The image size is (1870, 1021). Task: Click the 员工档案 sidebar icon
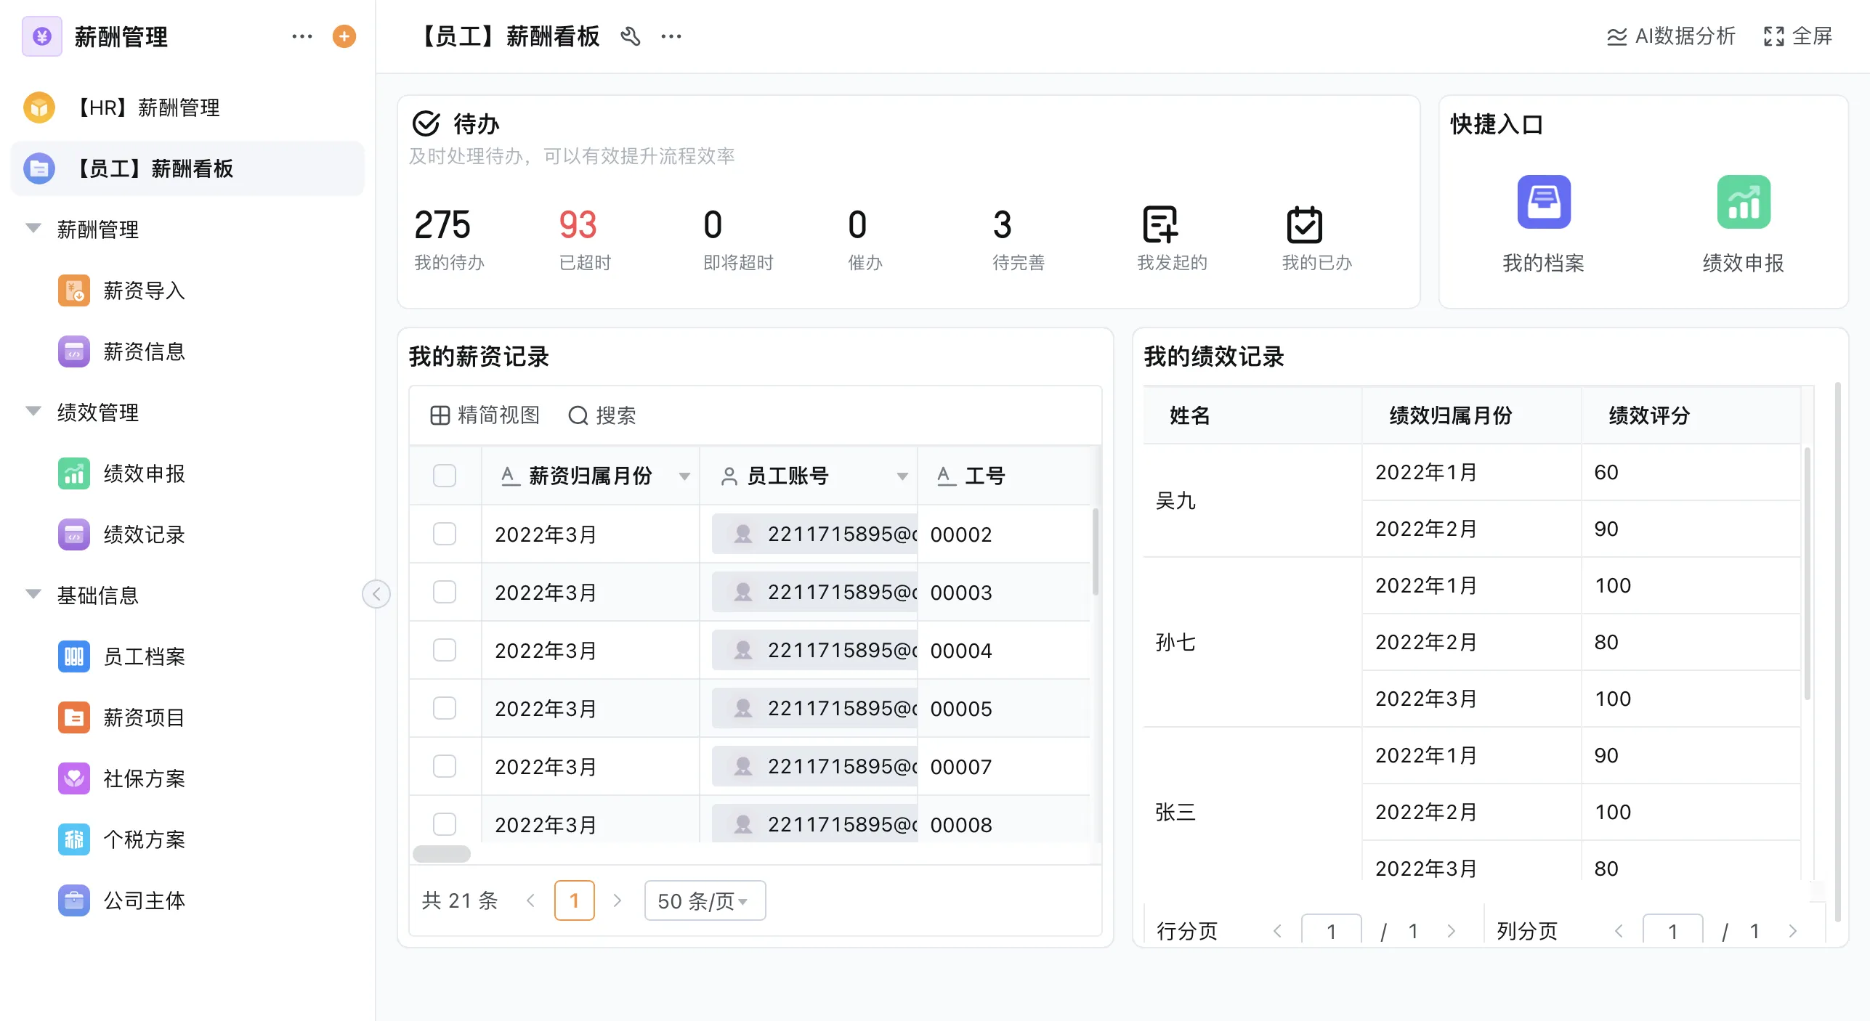click(x=73, y=656)
